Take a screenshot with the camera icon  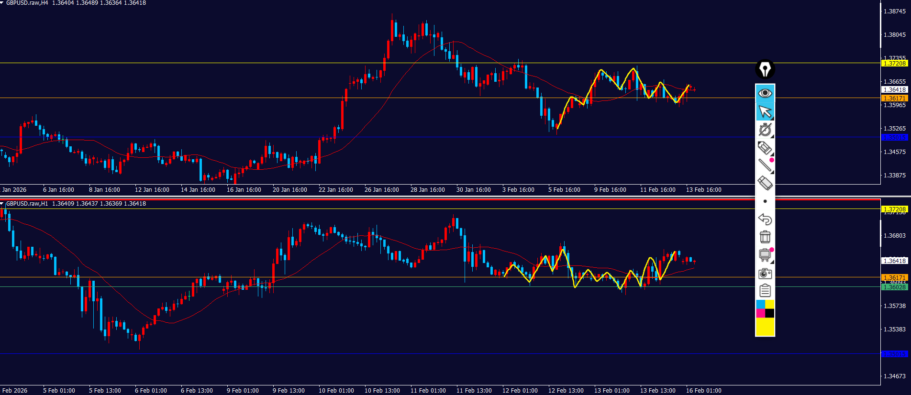[765, 273]
